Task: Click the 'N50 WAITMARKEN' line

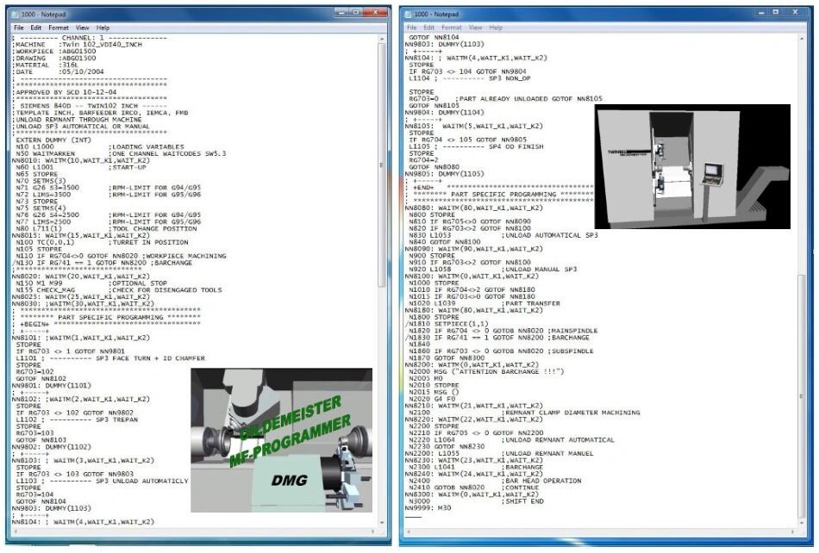Action: coord(121,154)
